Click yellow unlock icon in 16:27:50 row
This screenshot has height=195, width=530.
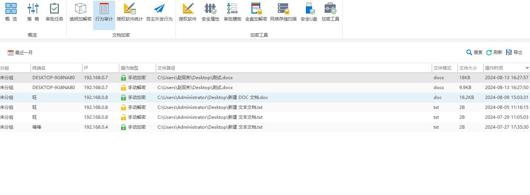123,88
